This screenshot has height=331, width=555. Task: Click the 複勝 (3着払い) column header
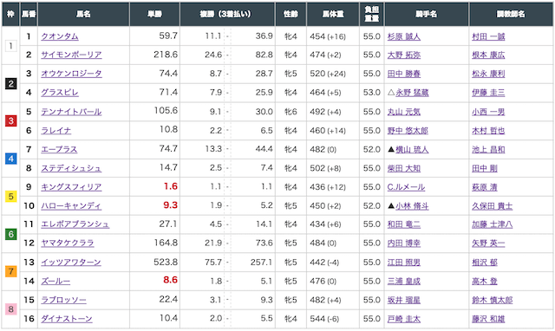(x=227, y=14)
